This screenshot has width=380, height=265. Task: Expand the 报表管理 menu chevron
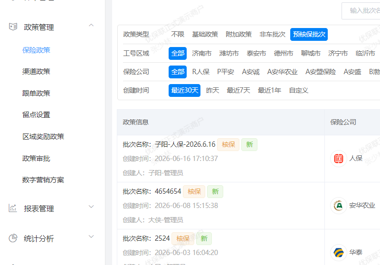point(91,207)
